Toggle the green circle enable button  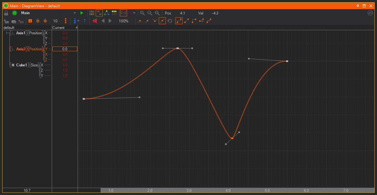[x=14, y=13]
